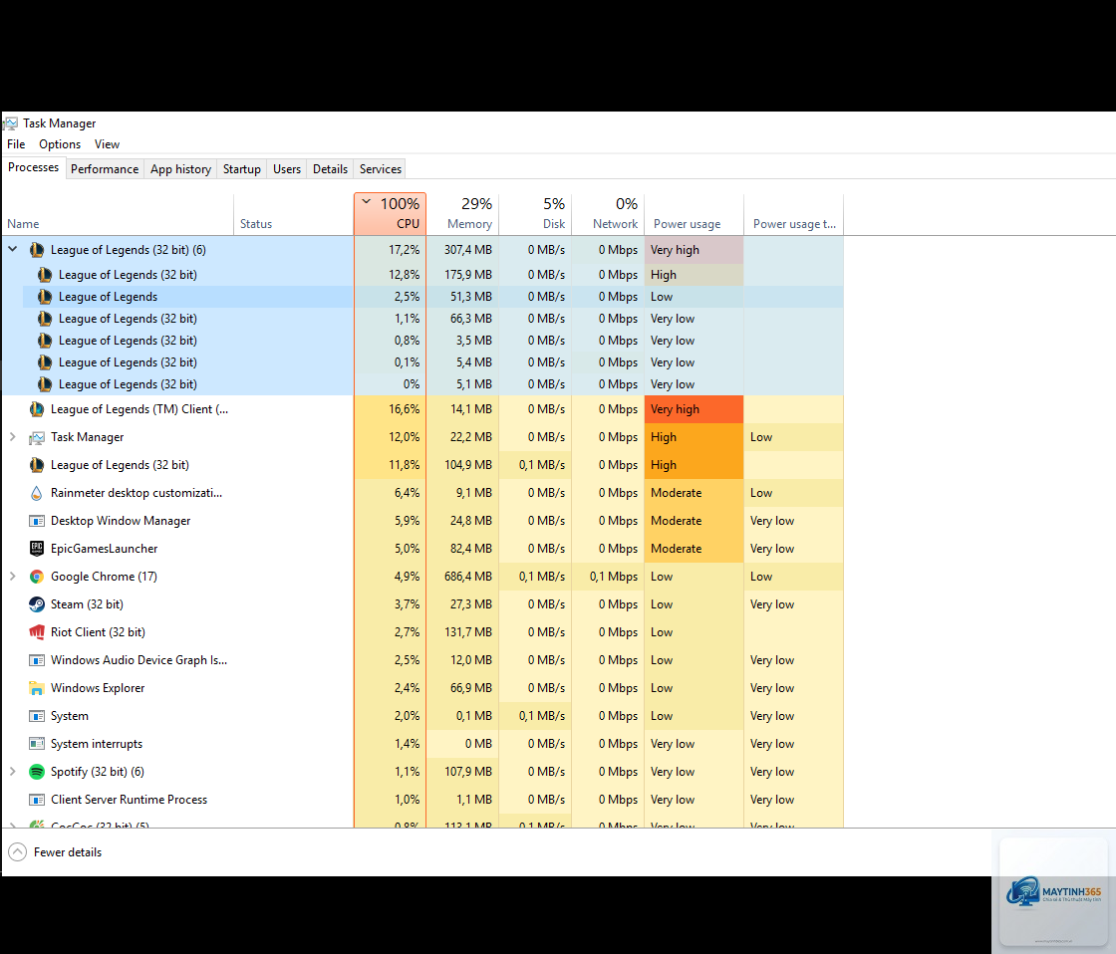This screenshot has height=954, width=1116.
Task: Click the Spotify icon
Action: pyautogui.click(x=37, y=771)
